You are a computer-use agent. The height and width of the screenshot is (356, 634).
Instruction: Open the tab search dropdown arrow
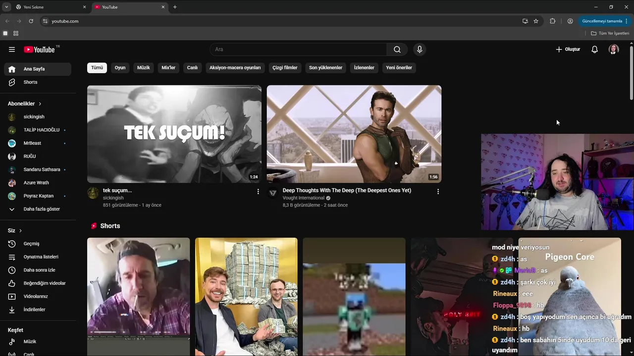pos(6,7)
